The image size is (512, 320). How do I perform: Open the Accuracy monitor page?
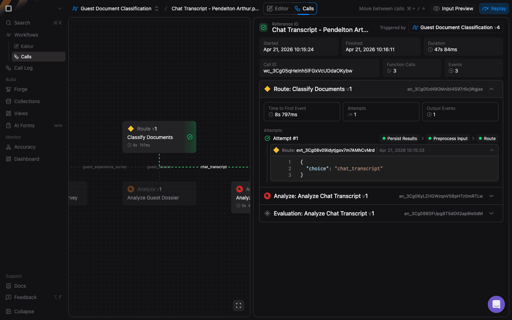click(x=25, y=147)
